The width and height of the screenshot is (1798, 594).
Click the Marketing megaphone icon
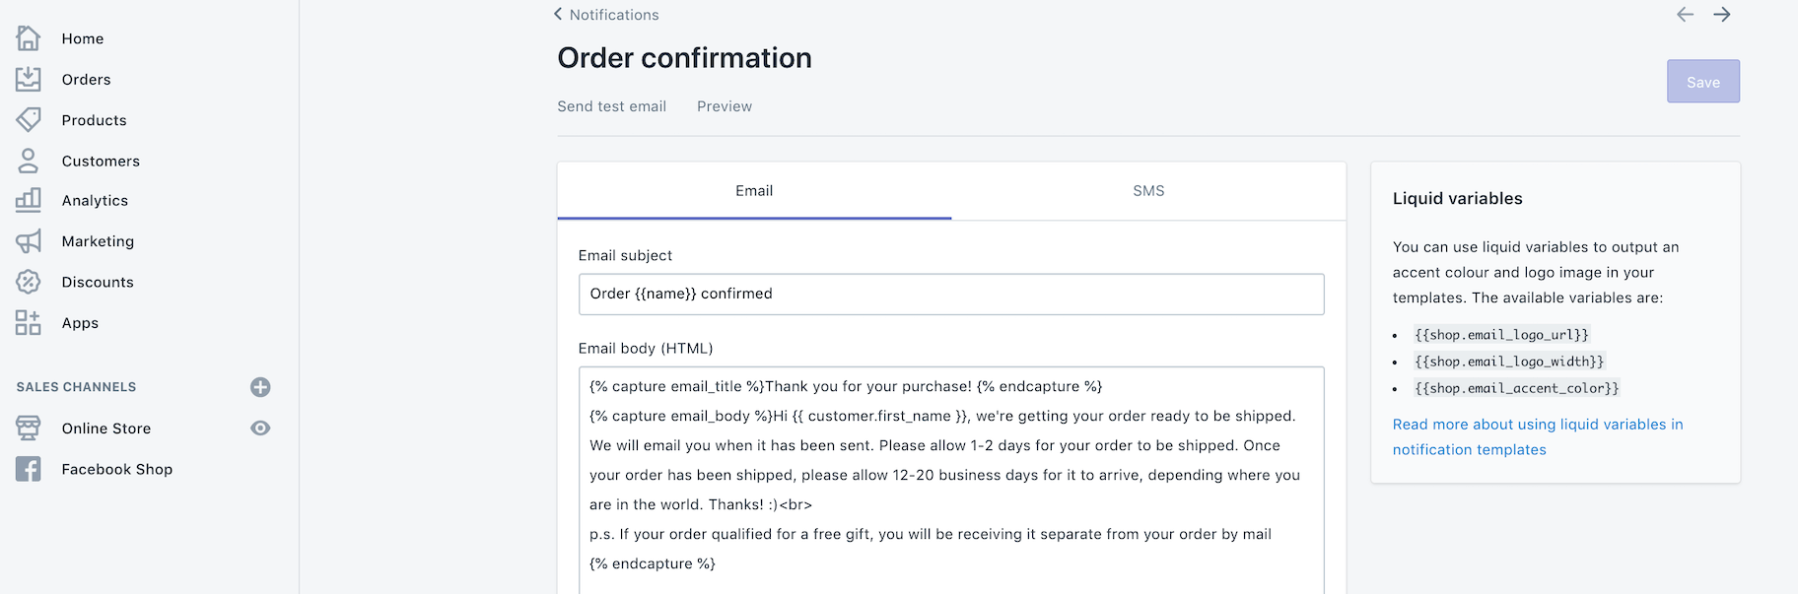click(x=29, y=241)
